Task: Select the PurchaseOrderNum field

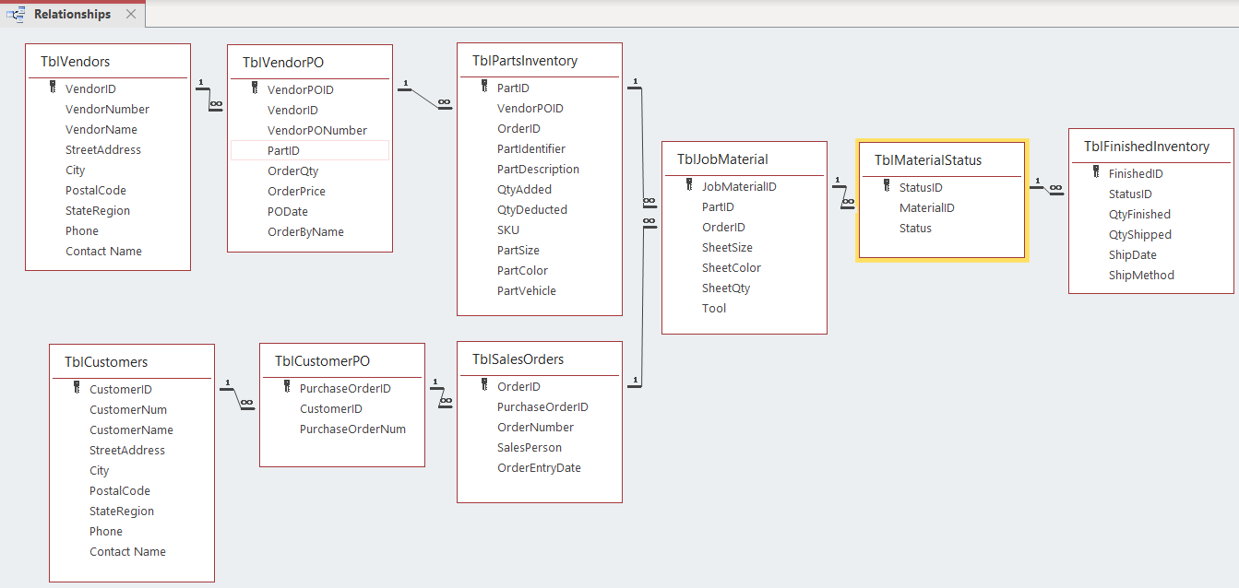Action: tap(352, 429)
